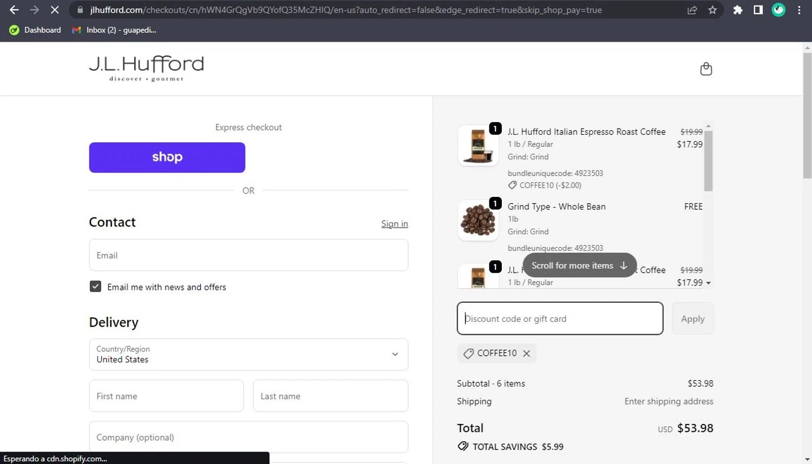Go back using browser back arrow
The image size is (812, 464).
[14, 10]
